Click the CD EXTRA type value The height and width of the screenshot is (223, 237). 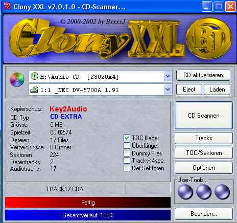pos(66,117)
